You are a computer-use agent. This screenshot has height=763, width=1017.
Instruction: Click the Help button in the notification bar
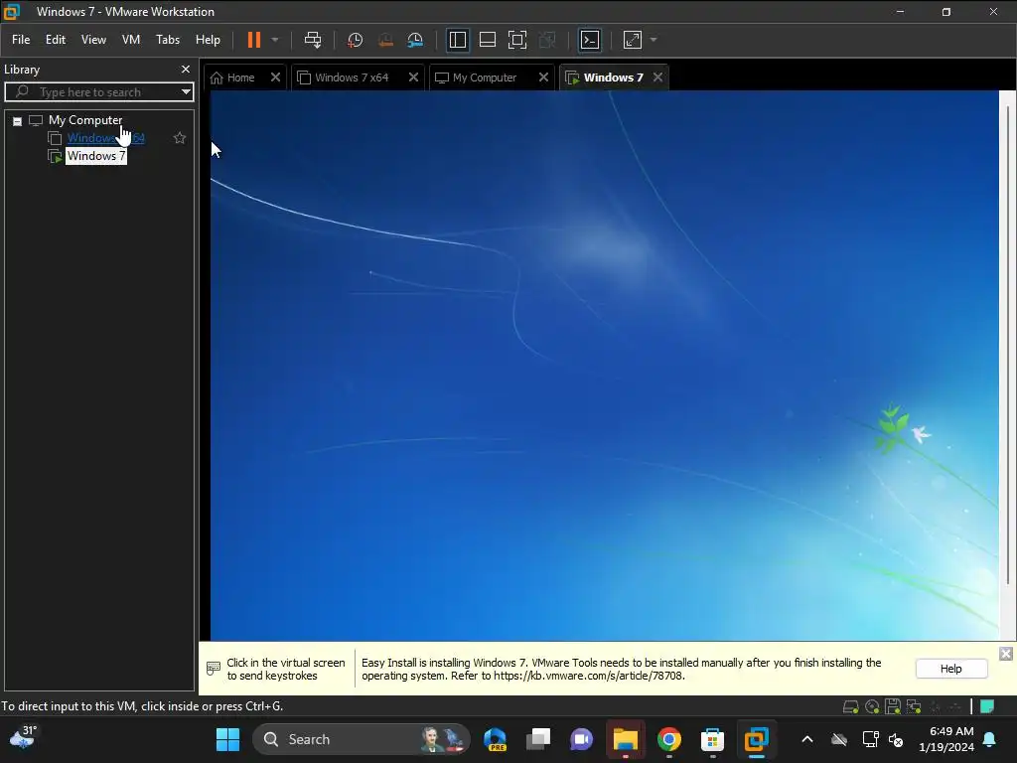tap(951, 669)
